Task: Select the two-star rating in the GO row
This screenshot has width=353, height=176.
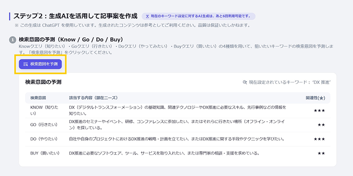Action: point(321,125)
